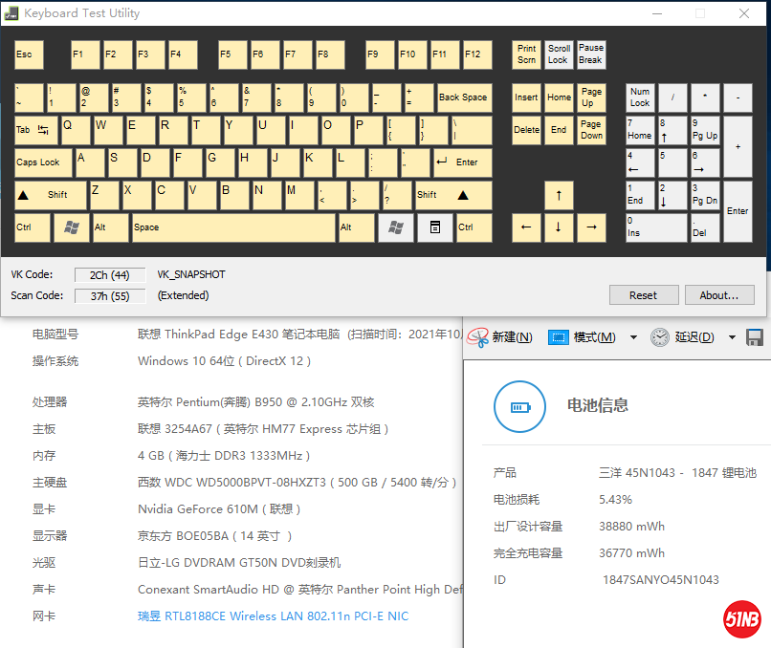Click numpad 6 right arrow key

pos(705,162)
